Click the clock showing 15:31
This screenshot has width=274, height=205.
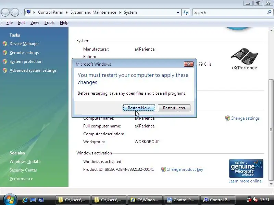pos(264,200)
